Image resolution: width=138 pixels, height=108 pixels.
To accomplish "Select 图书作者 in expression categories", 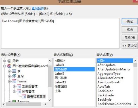I will coord(74,78).
